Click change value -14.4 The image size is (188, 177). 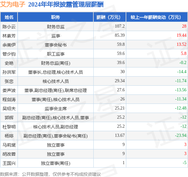pyautogui.click(x=182, y=72)
